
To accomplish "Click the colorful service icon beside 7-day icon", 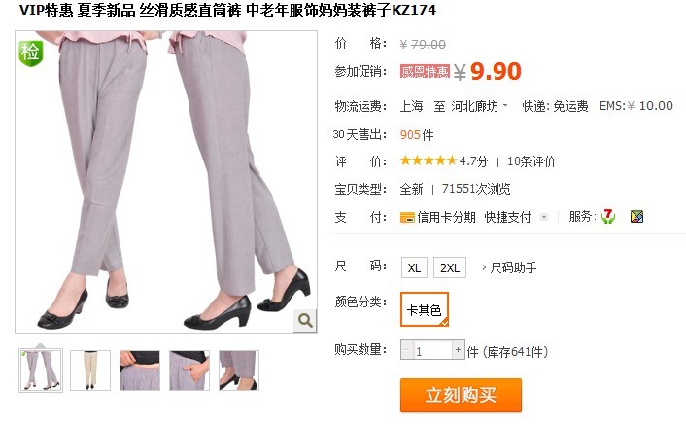I will point(636,216).
